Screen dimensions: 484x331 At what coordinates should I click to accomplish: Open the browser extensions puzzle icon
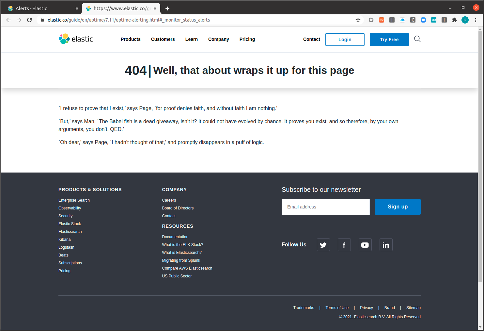pyautogui.click(x=455, y=20)
